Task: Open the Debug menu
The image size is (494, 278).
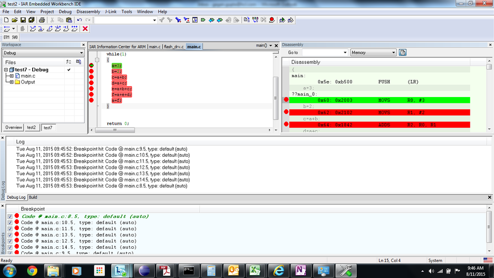Action: [65, 12]
